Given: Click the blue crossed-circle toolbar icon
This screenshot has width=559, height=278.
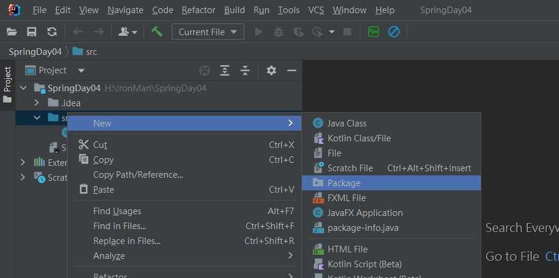Looking at the screenshot, I should coord(393,32).
